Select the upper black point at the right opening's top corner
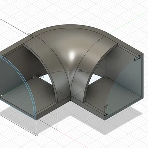Screen dimensions: 148x148 click(x=139, y=56)
